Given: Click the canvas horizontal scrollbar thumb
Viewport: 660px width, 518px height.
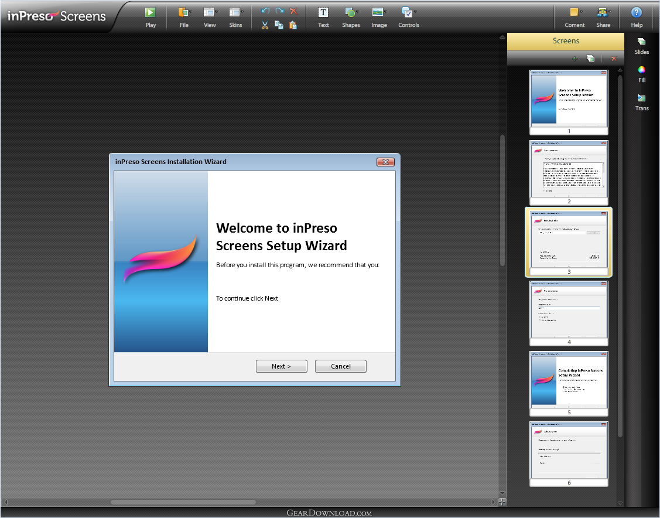Looking at the screenshot, I should tap(183, 502).
